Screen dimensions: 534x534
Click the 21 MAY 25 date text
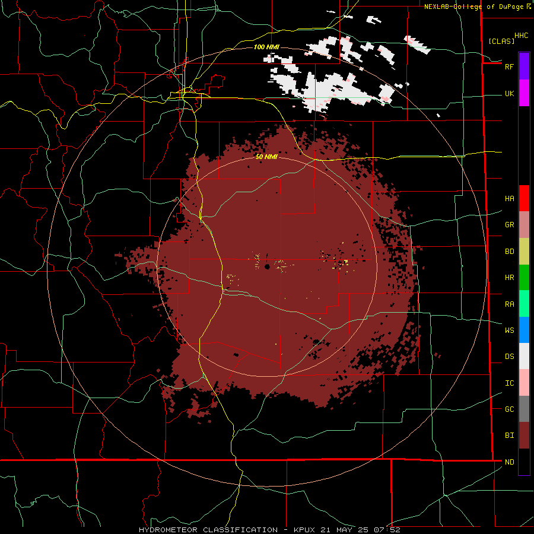click(345, 530)
